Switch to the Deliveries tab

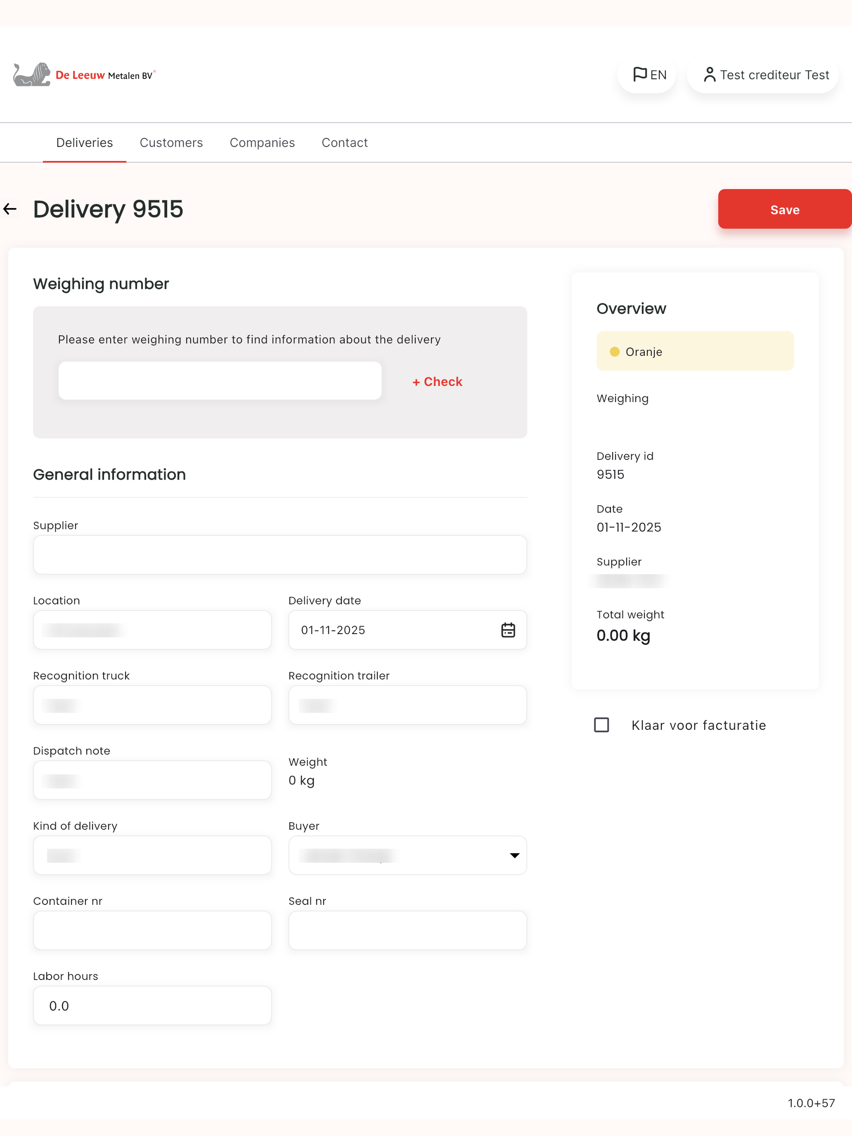pos(85,143)
